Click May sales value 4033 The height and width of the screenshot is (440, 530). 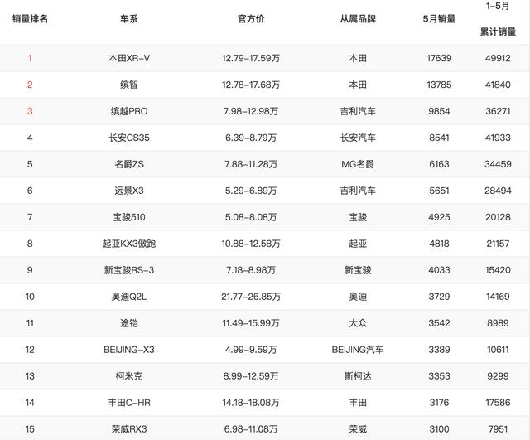439,270
